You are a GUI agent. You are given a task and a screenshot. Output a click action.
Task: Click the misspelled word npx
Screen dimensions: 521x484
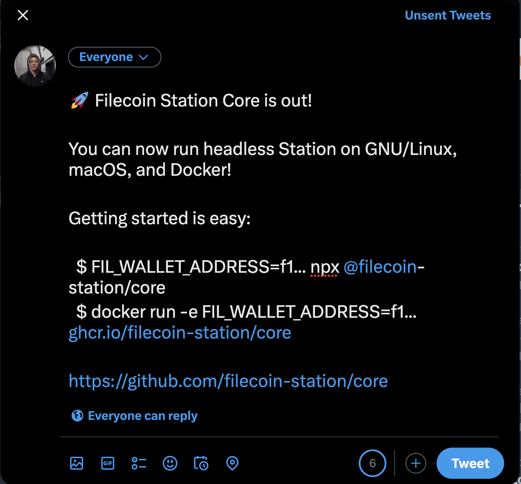click(x=325, y=267)
